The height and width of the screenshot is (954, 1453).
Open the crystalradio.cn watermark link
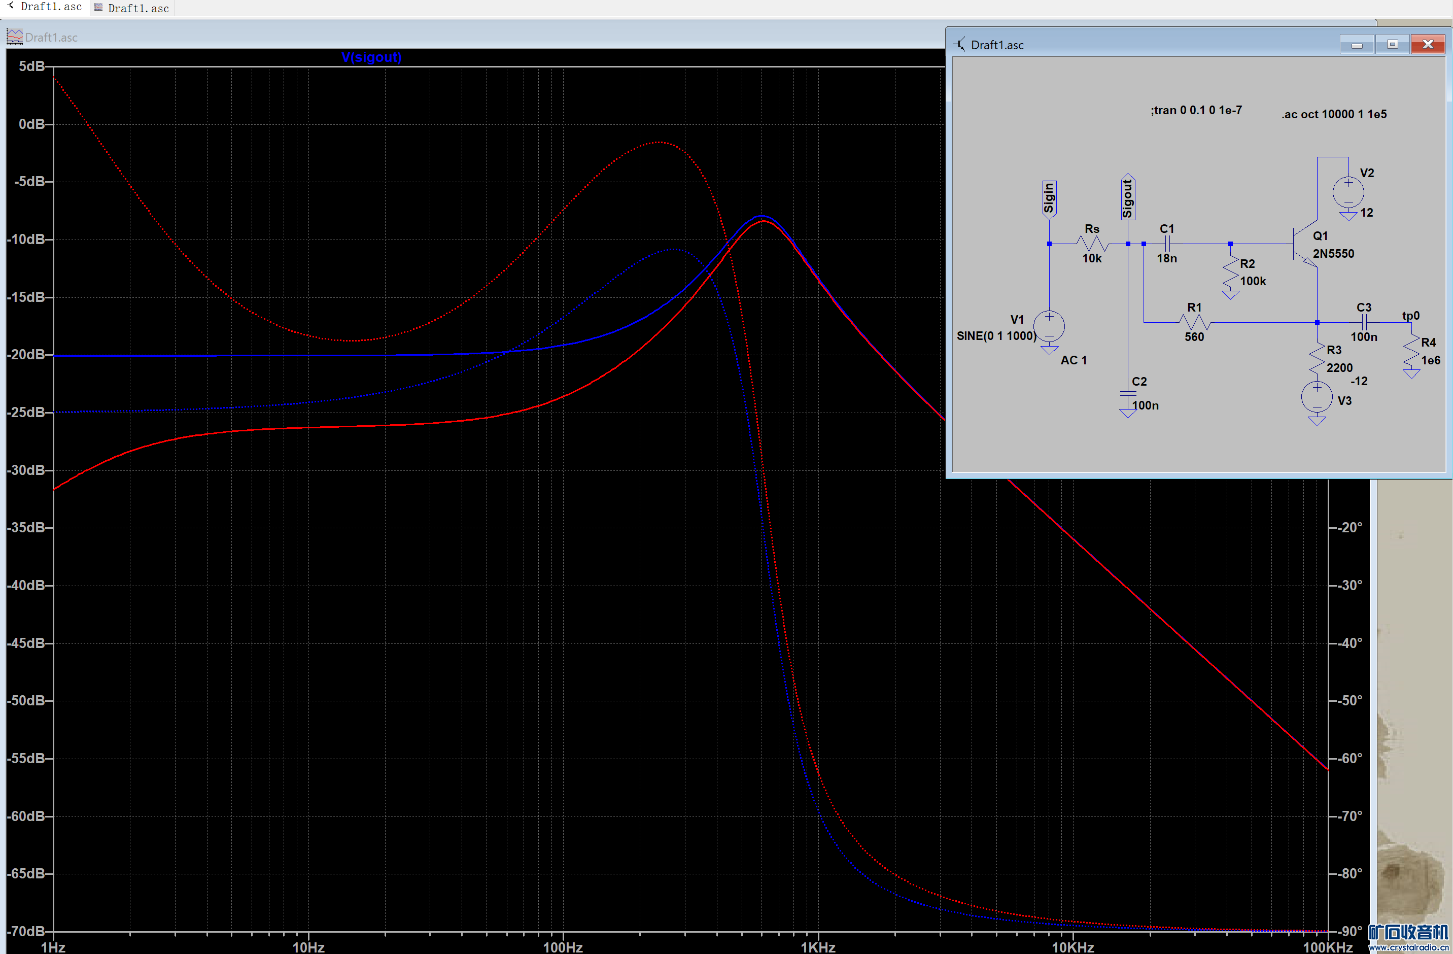click(1408, 947)
